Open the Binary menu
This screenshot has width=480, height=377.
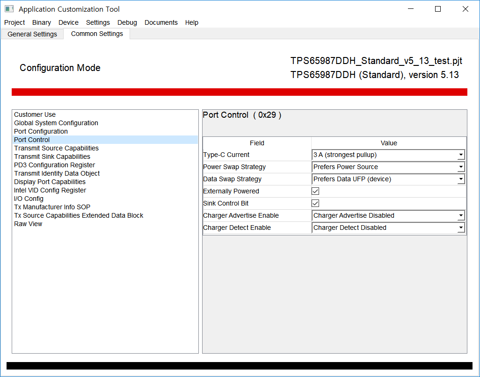[41, 22]
